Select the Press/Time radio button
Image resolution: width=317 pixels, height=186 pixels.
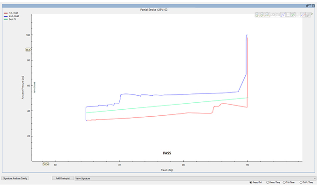(268, 182)
